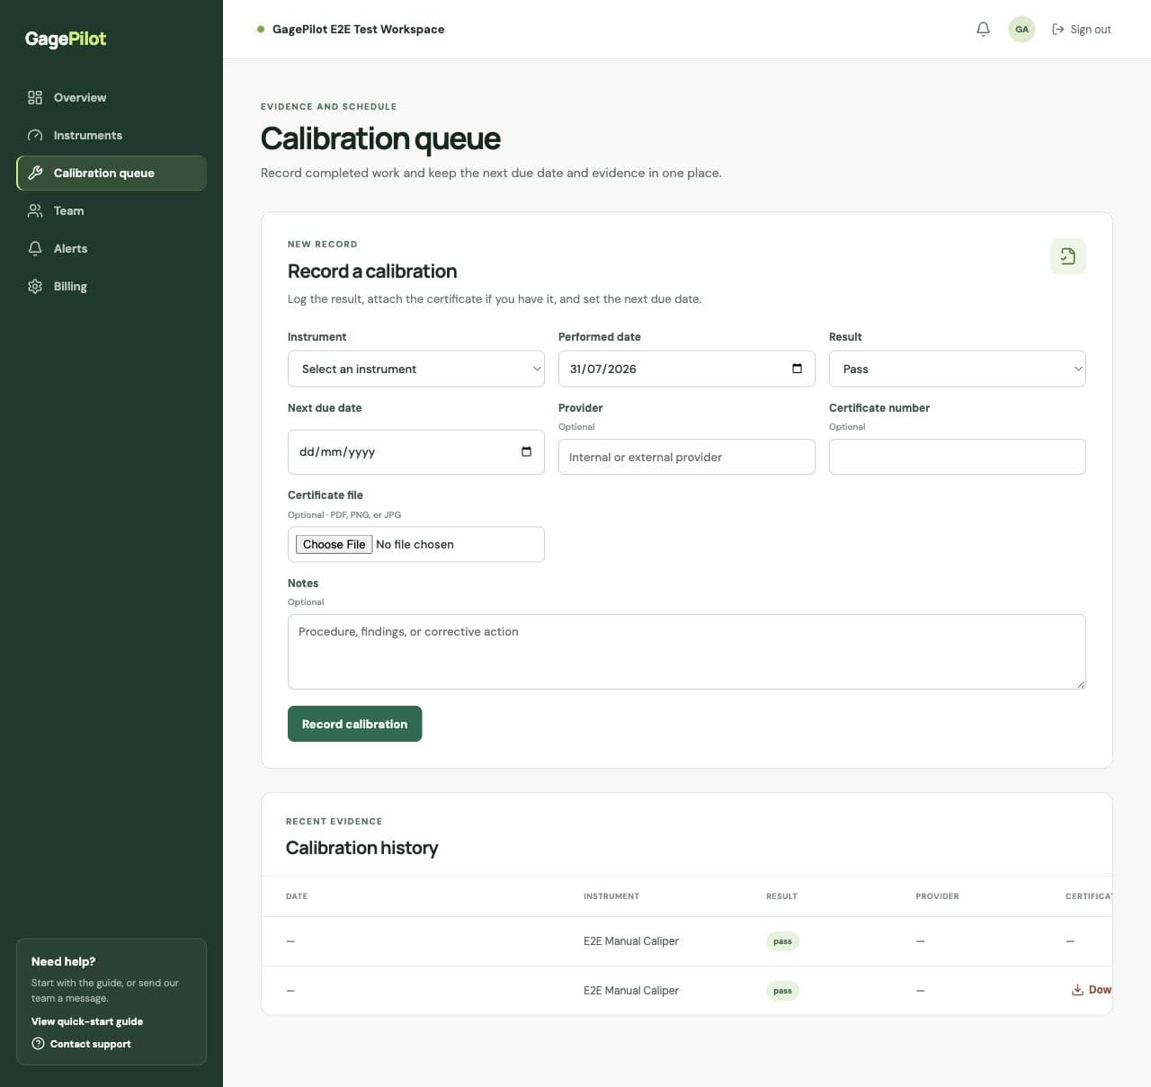Click the Contact support link
The image size is (1151, 1087).
pyautogui.click(x=81, y=1044)
